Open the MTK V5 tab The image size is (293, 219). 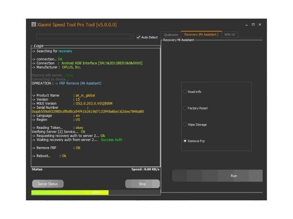coord(230,35)
